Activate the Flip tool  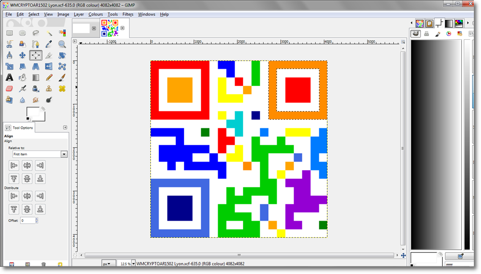49,66
